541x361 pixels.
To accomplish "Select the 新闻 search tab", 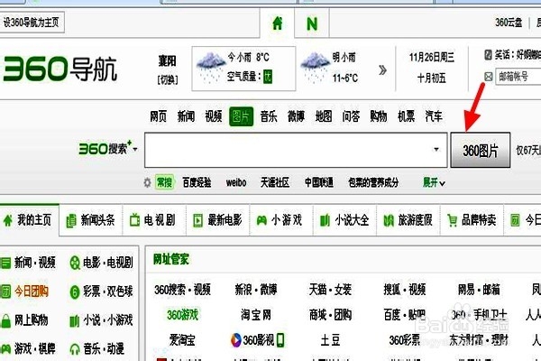I will tap(186, 116).
